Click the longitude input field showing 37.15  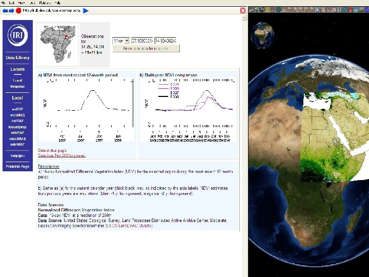click(142, 41)
